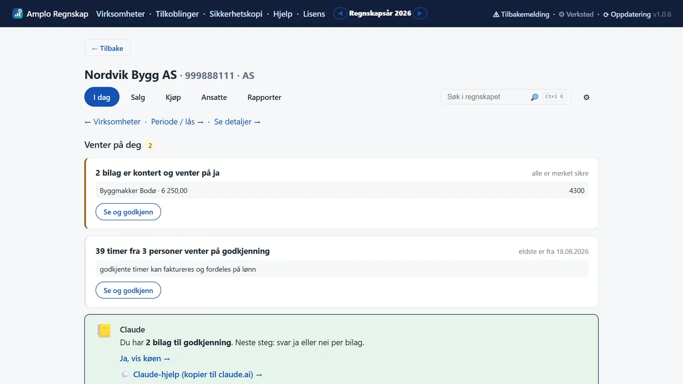Click the Tilbake button

click(107, 48)
